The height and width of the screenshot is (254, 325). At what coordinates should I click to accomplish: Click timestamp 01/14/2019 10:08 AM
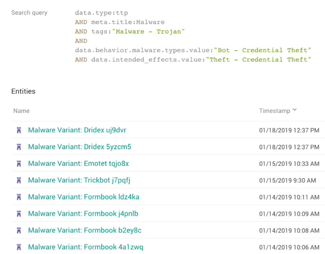(289, 231)
